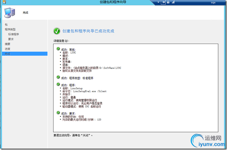Click the large green success checkmark icon

click(x=57, y=31)
